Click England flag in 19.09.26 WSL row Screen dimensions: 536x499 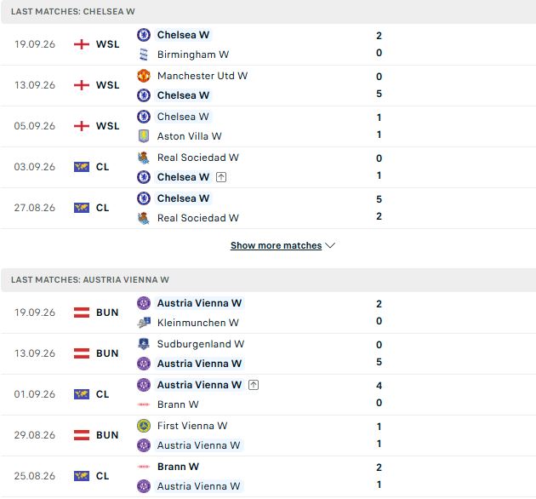tap(82, 44)
